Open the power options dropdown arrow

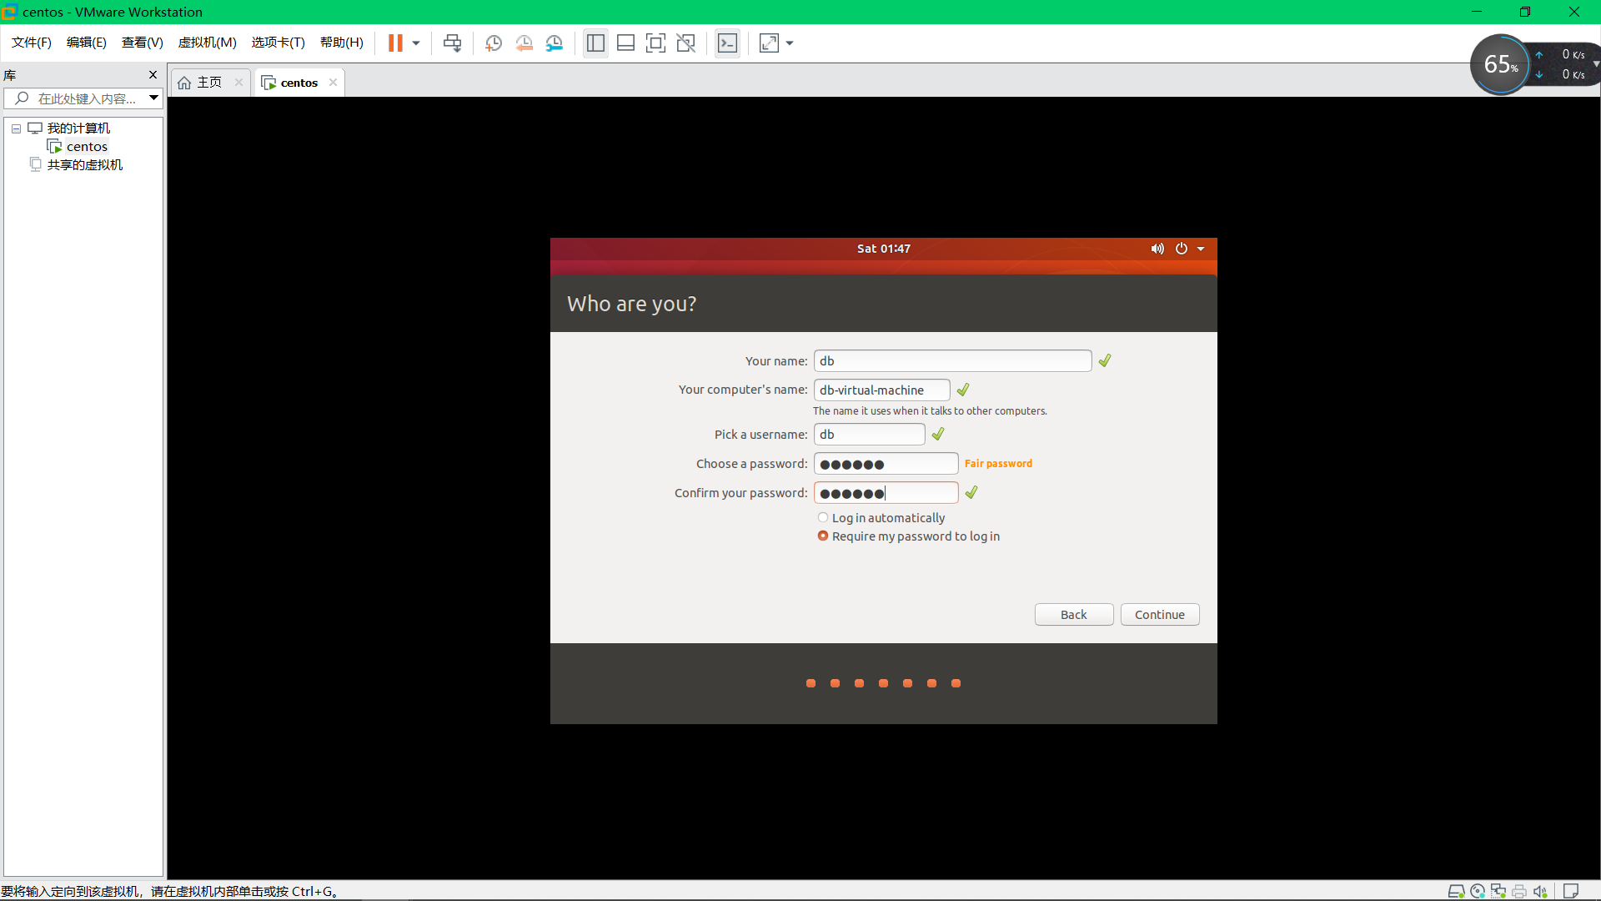tap(416, 43)
